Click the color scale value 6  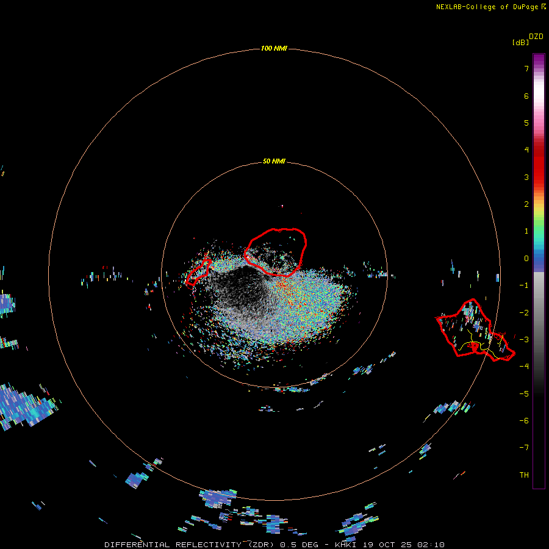pos(526,96)
